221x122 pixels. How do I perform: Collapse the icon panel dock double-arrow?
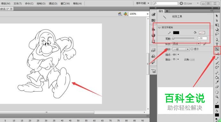pyautogui.click(x=156, y=8)
